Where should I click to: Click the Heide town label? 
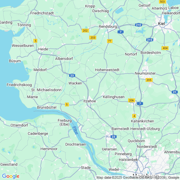pyautogui.click(x=43, y=49)
